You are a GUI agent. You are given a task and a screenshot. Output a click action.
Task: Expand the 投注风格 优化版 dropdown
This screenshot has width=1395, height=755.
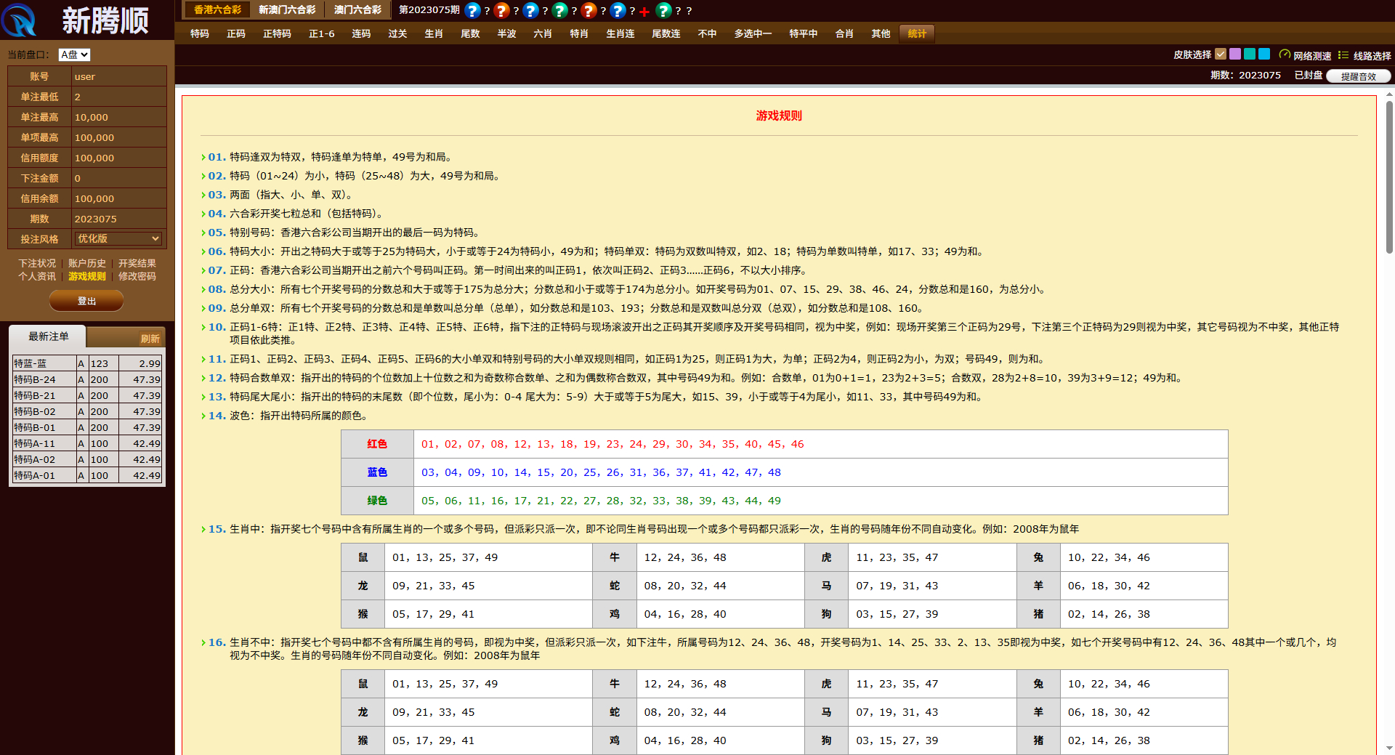coord(118,239)
